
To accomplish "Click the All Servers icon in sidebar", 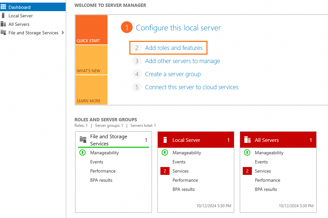I will [x=4, y=24].
